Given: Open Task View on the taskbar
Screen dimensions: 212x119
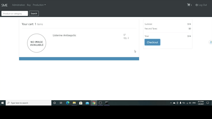Looking at the screenshot, I should (x=61, y=103).
